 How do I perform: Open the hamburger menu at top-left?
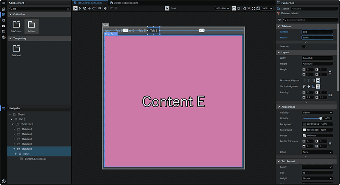pyautogui.click(x=3, y=3)
